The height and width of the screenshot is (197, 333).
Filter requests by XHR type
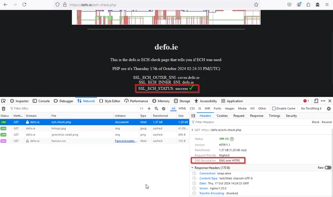[x=207, y=108]
